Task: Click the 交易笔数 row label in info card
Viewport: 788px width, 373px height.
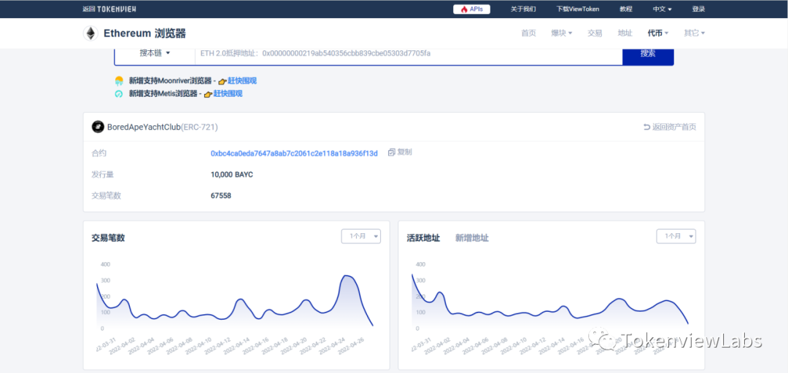Action: (x=106, y=196)
